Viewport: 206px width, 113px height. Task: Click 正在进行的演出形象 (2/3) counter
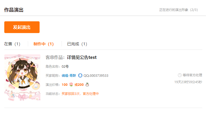178,10
